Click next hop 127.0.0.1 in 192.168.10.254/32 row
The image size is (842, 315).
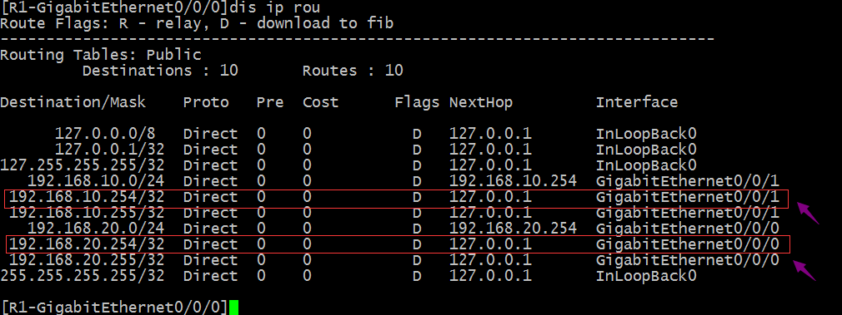coord(490,197)
